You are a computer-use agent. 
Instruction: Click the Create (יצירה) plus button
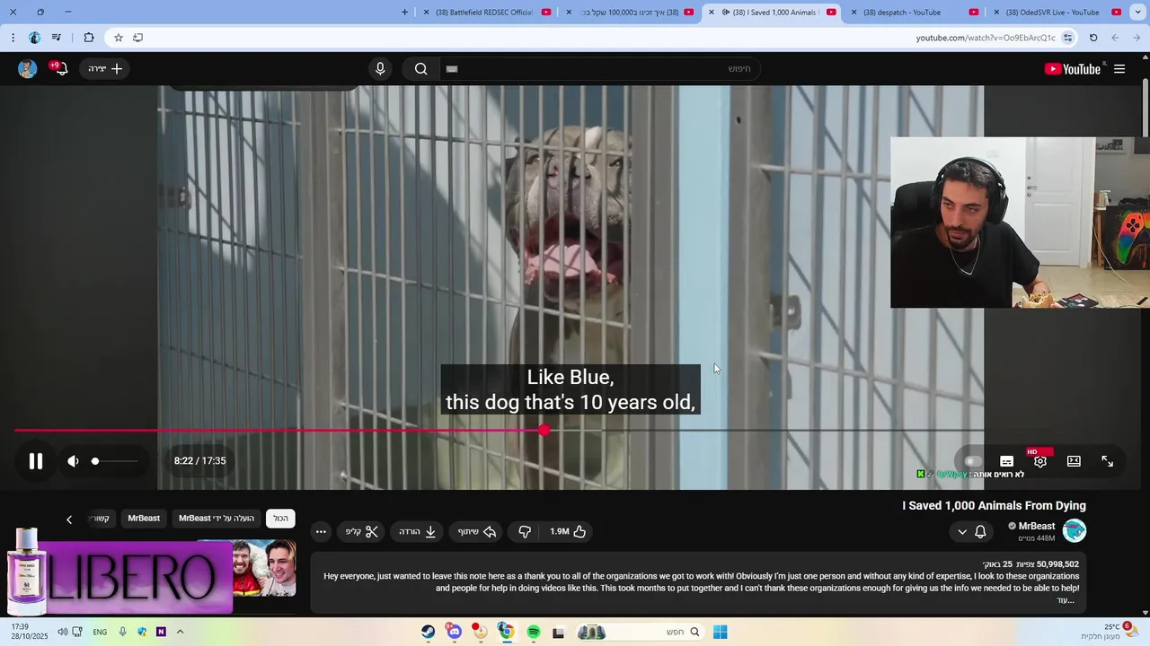pos(105,69)
